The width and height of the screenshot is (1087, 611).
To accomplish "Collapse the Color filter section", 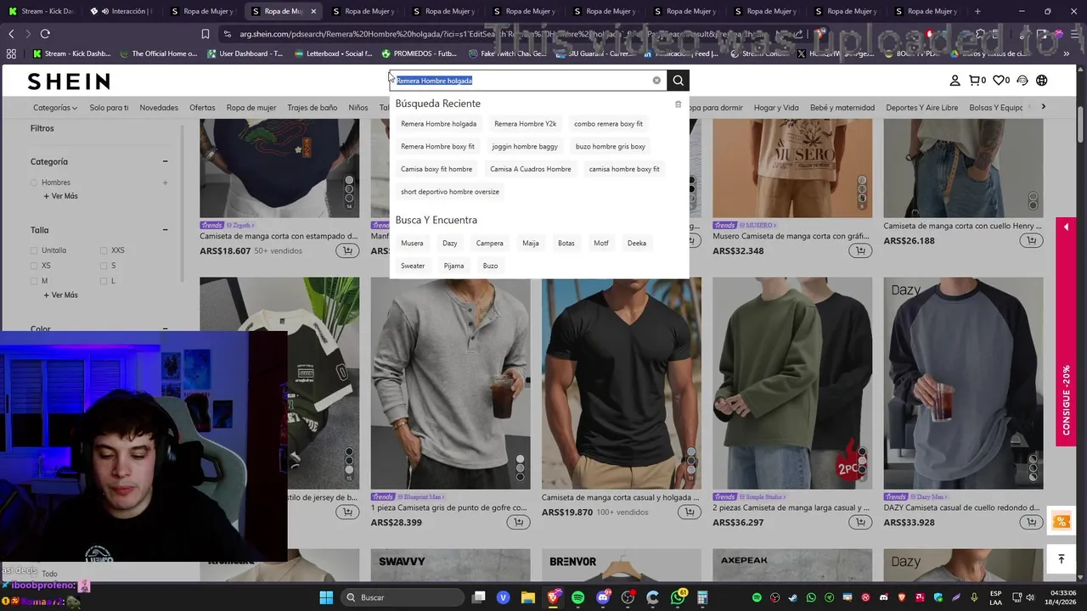I will (165, 328).
